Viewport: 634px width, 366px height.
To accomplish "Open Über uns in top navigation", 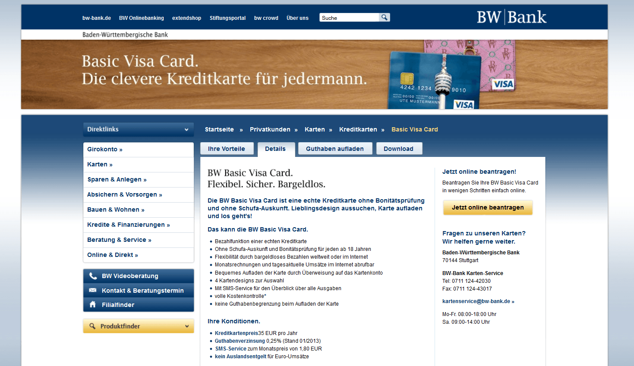I will (297, 18).
